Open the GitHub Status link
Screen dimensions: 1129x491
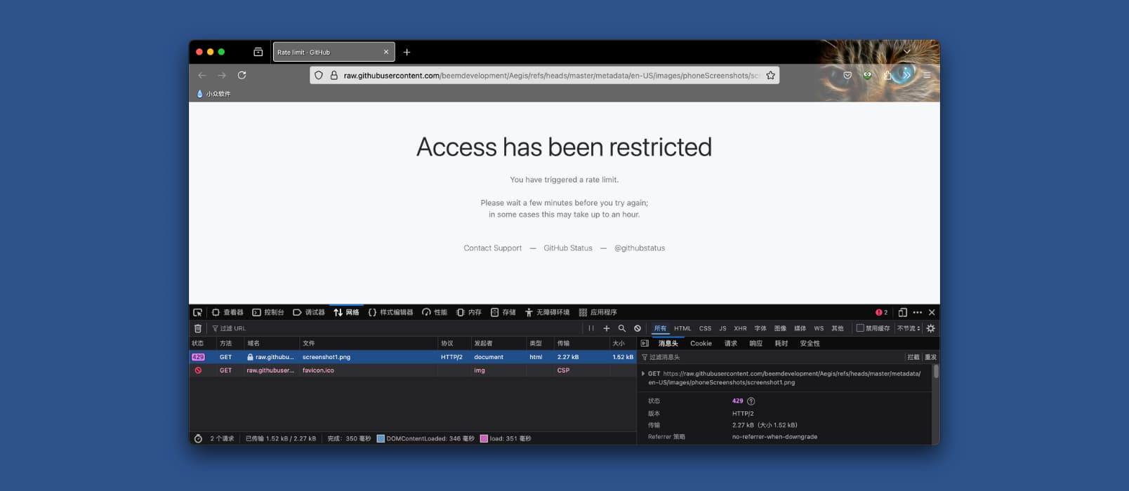pyautogui.click(x=568, y=248)
